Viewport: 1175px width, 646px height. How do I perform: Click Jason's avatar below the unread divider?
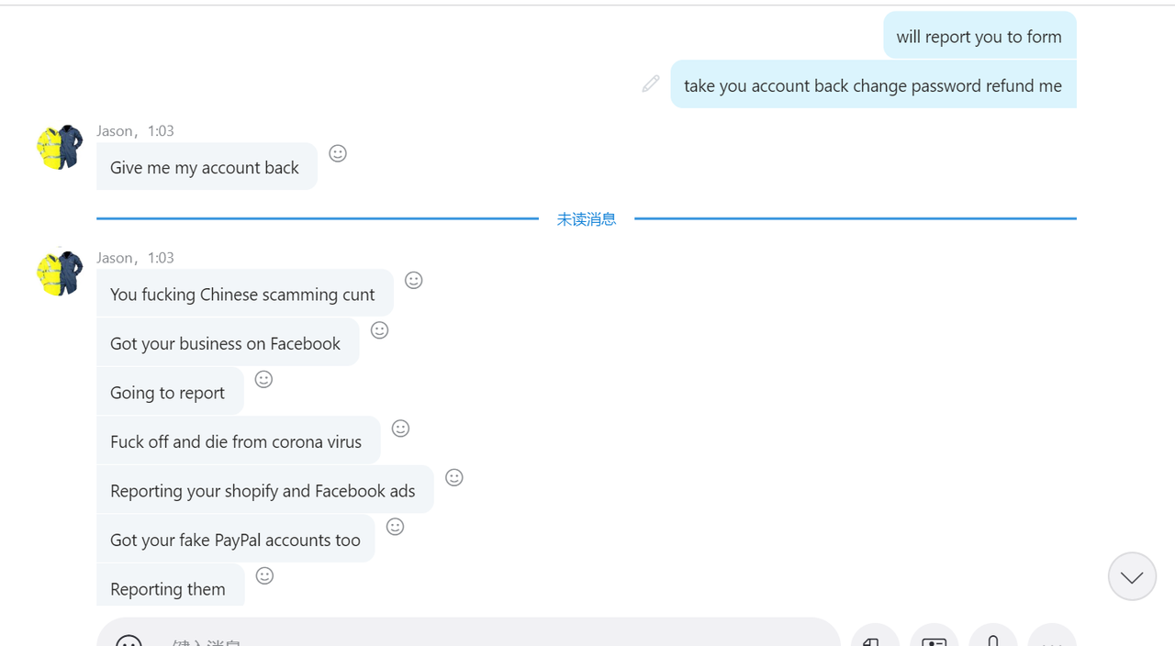(60, 273)
